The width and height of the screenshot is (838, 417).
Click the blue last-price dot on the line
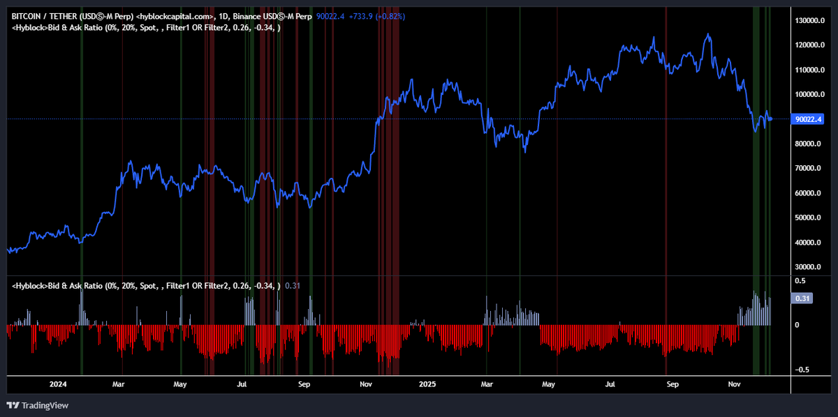click(x=770, y=119)
